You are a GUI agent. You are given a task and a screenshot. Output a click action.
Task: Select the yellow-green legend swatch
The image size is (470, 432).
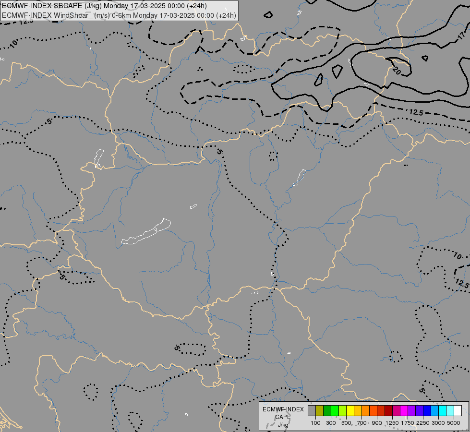point(342,410)
